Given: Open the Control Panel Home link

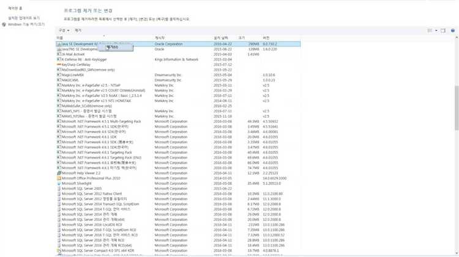Looking at the screenshot, I should [x=15, y=8].
